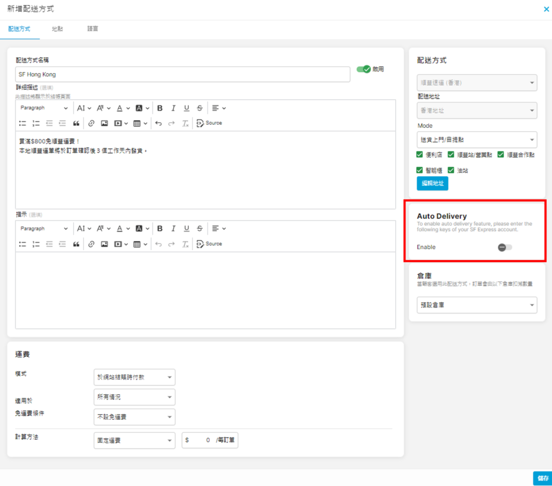
Task: Insert a link in the 詳細描述 editor
Action: 91,123
